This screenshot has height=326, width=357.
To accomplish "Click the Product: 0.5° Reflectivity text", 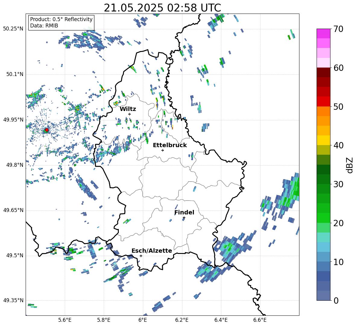I will pos(61,19).
